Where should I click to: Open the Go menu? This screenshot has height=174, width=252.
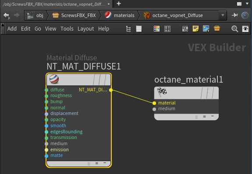pos(38,29)
